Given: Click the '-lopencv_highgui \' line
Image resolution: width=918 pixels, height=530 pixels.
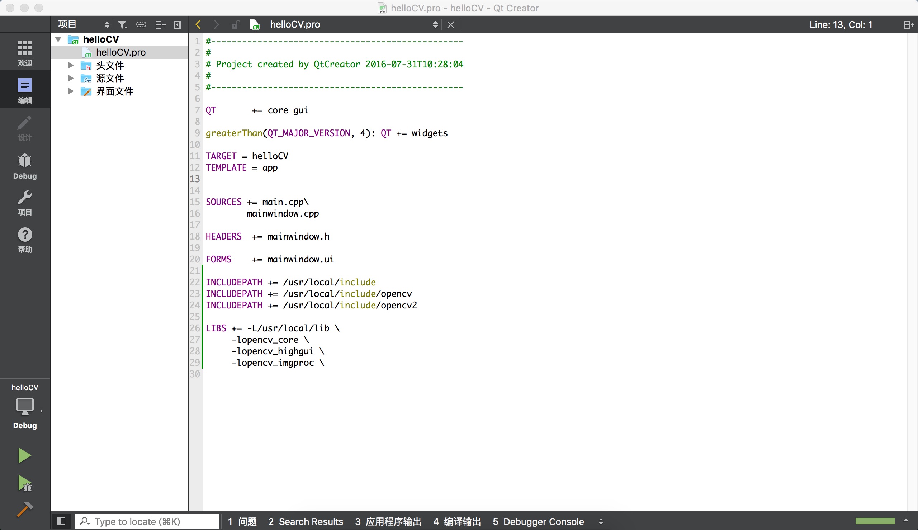Looking at the screenshot, I should pyautogui.click(x=278, y=351).
